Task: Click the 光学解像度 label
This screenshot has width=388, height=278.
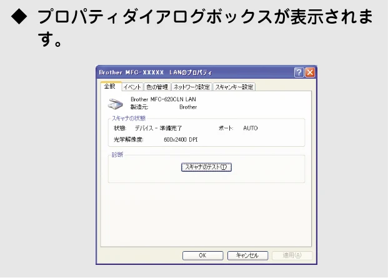Action: [129, 140]
